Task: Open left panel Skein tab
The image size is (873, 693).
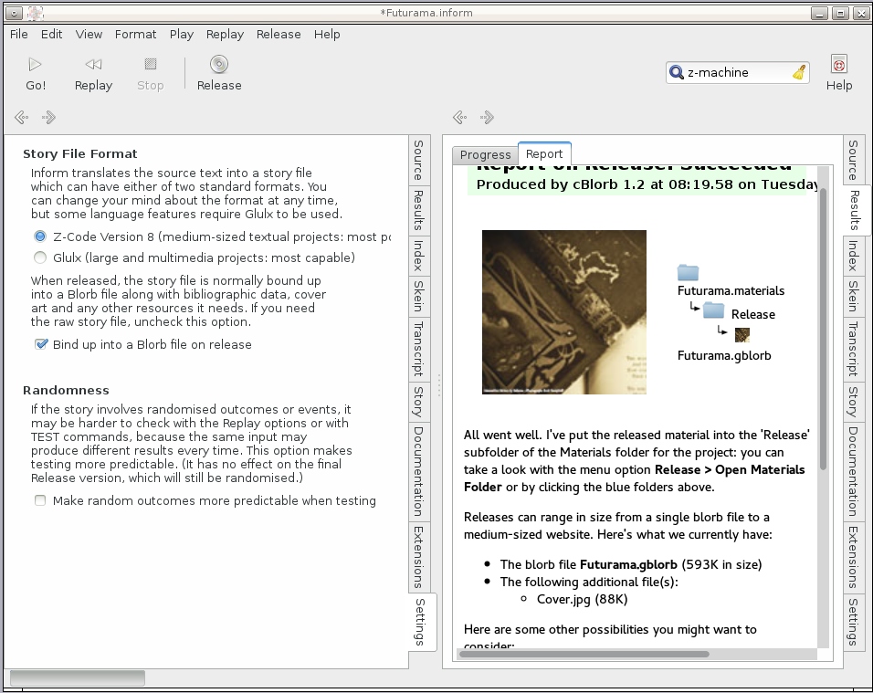Action: pyautogui.click(x=418, y=296)
